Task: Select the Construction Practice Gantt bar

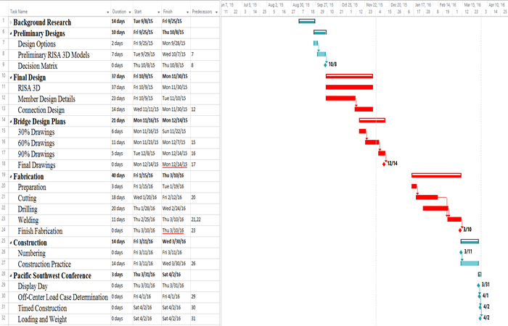Action: point(470,263)
